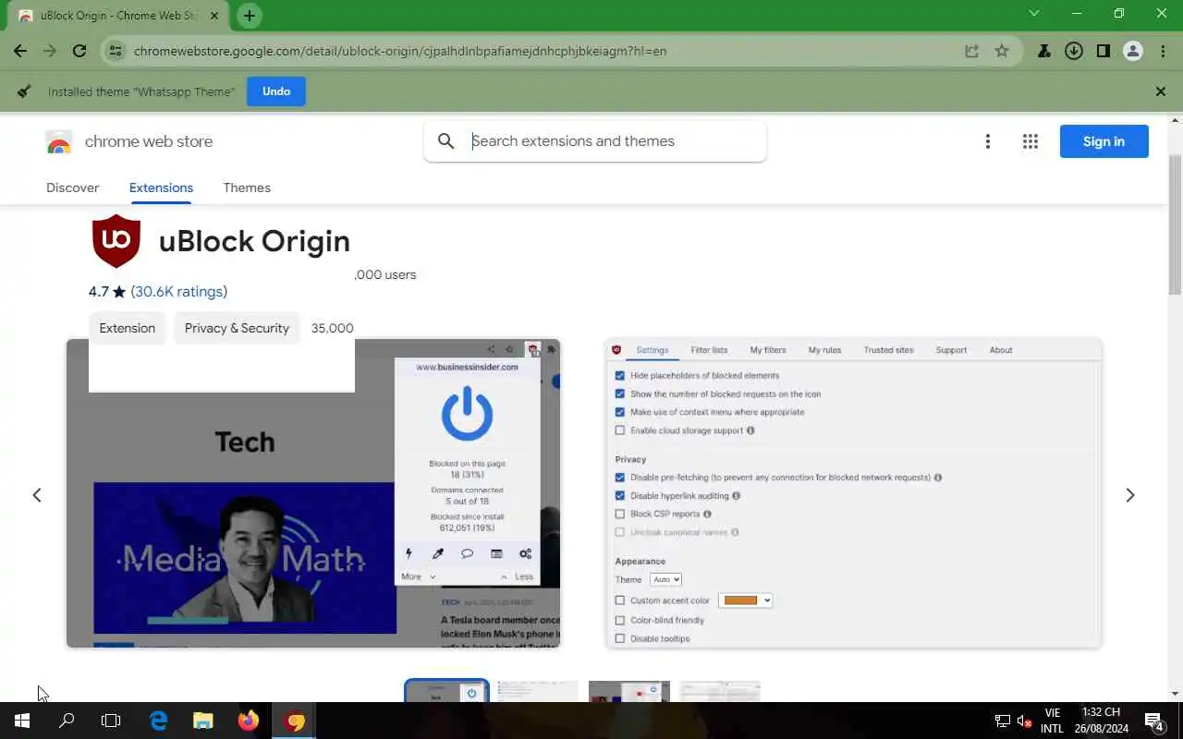Reload the current page

pyautogui.click(x=79, y=51)
